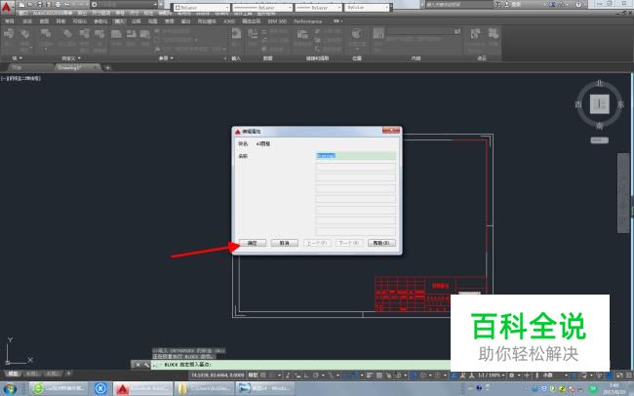The width and height of the screenshot is (634, 396).
Task: Click 帮助(H) button in the attributes dialog
Action: 381,243
